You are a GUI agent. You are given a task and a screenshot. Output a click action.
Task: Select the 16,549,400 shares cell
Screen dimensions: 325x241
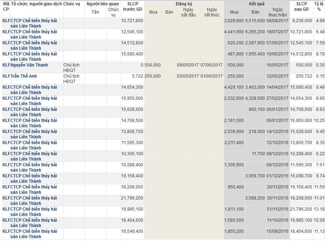coord(132,231)
